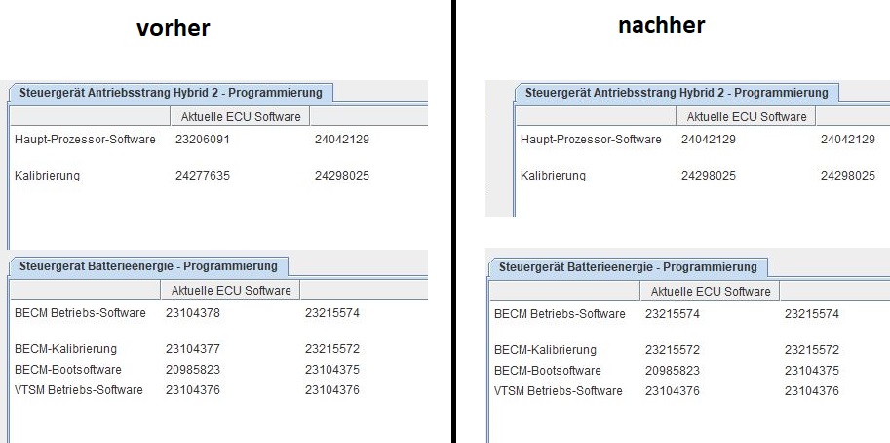Image resolution: width=890 pixels, height=443 pixels.
Task: Select VTSM Betriebs-Software row label under nachher
Action: [x=558, y=391]
